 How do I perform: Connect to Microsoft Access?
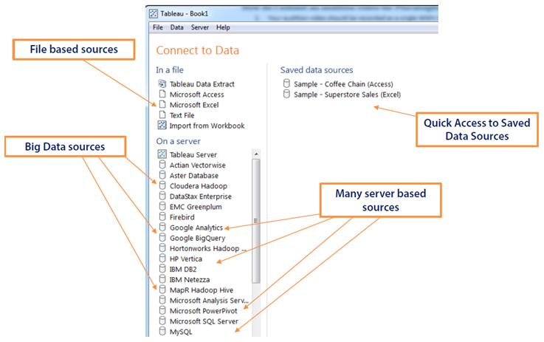point(197,95)
